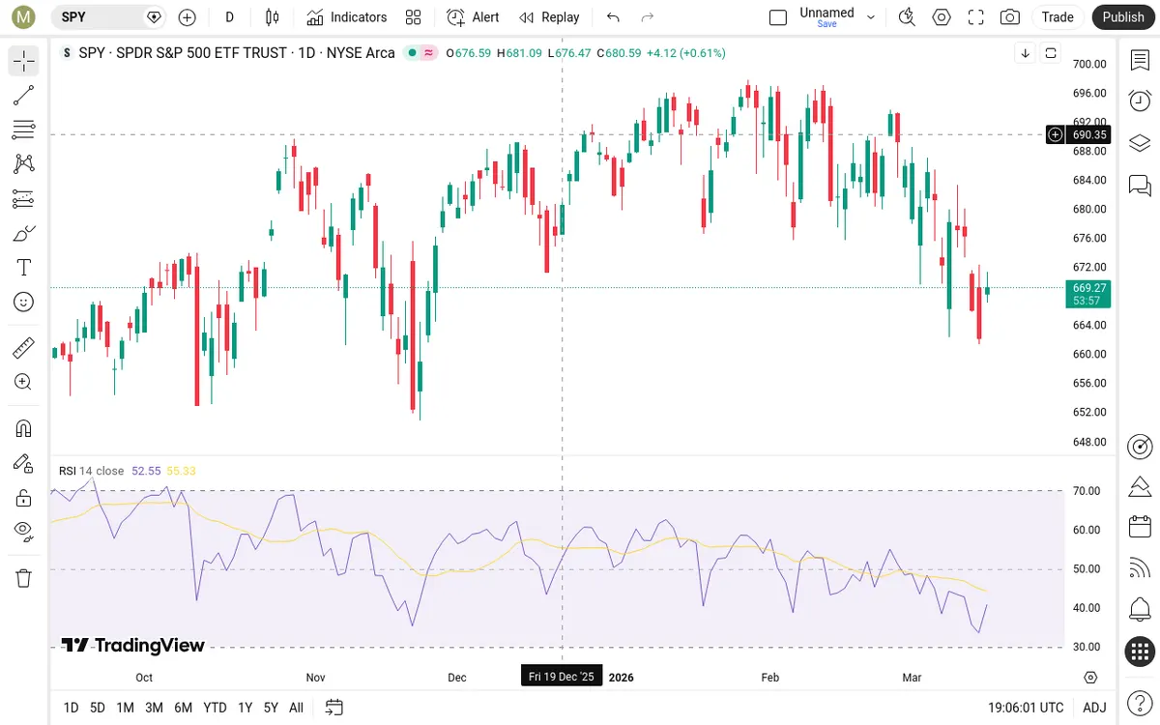The width and height of the screenshot is (1160, 725).
Task: Select the crosshair cursor tool
Action: pos(24,61)
